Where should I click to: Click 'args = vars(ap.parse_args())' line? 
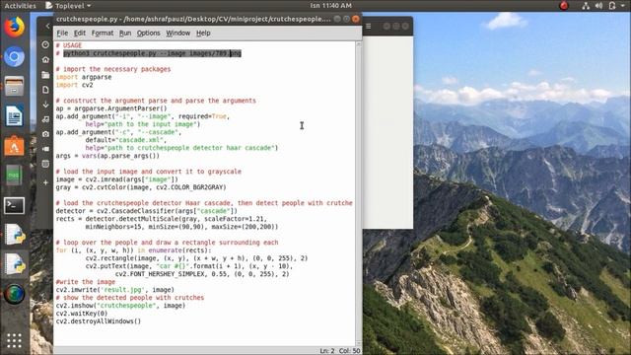(x=107, y=156)
